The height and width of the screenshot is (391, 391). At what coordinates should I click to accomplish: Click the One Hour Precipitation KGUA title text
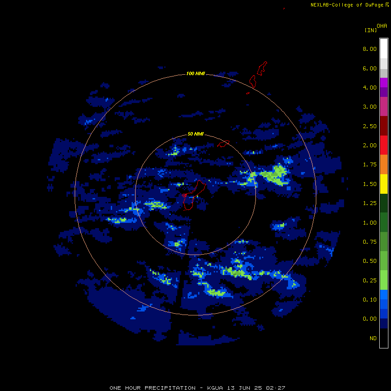tap(197, 388)
